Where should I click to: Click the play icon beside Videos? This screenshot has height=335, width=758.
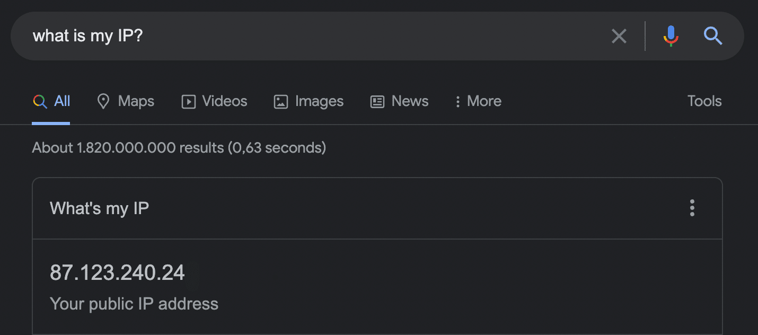189,102
